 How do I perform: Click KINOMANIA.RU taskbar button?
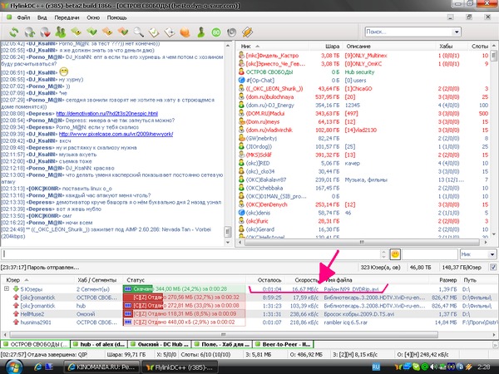pyautogui.click(x=101, y=367)
